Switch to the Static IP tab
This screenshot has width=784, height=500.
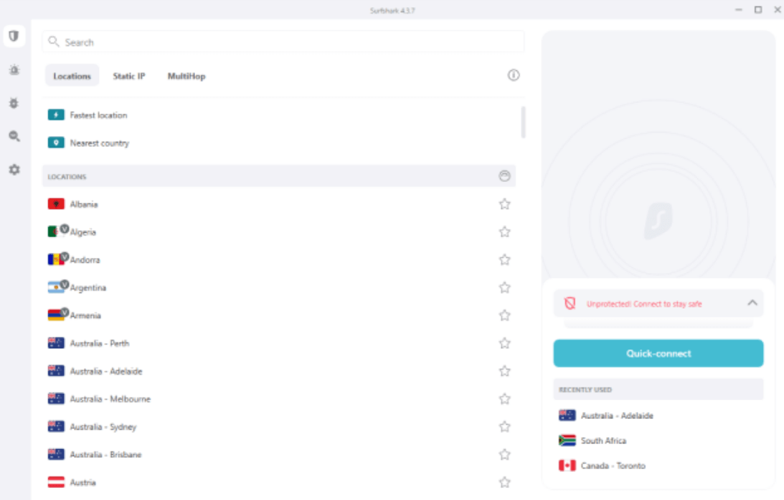click(129, 76)
